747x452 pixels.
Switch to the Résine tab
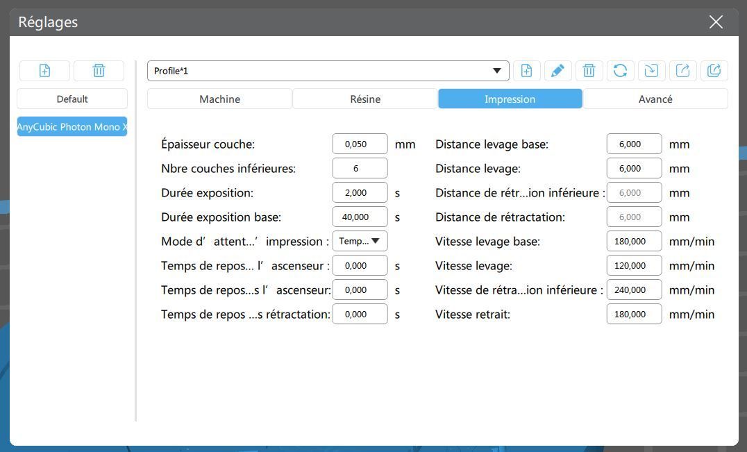pos(365,99)
